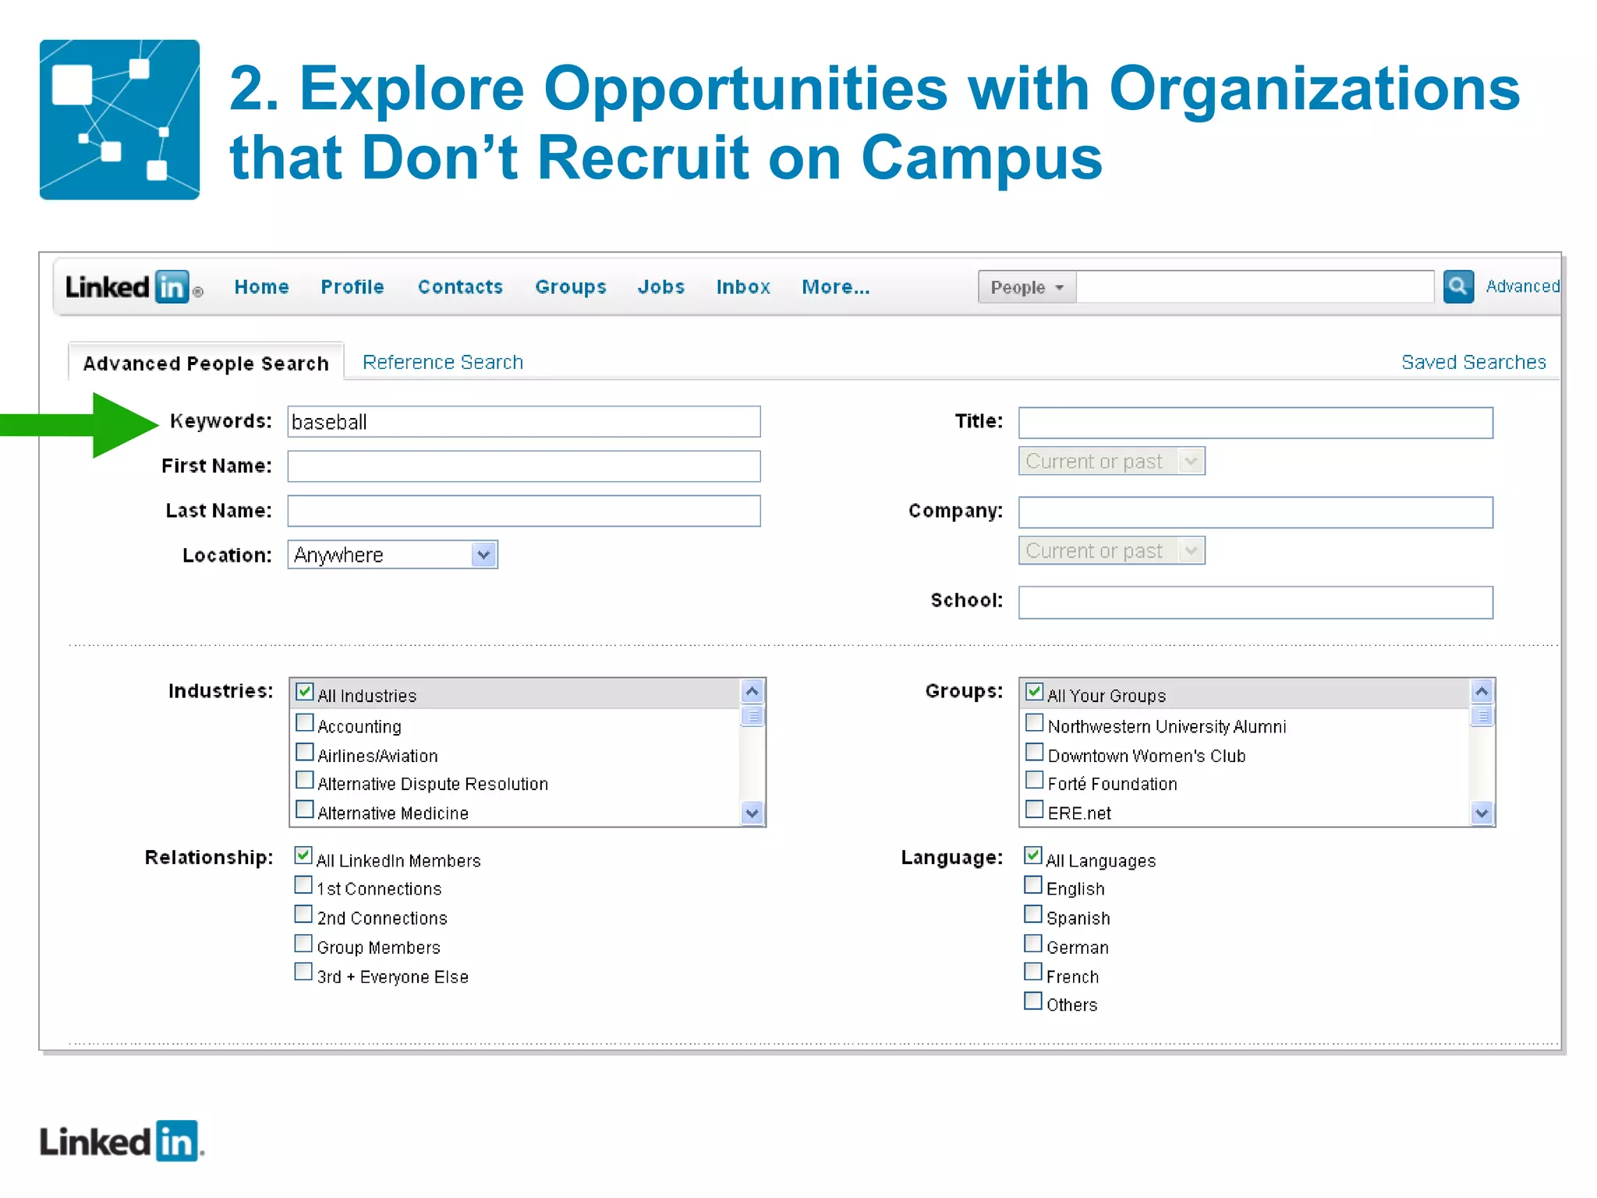Focus the Title input field

pyautogui.click(x=1255, y=423)
